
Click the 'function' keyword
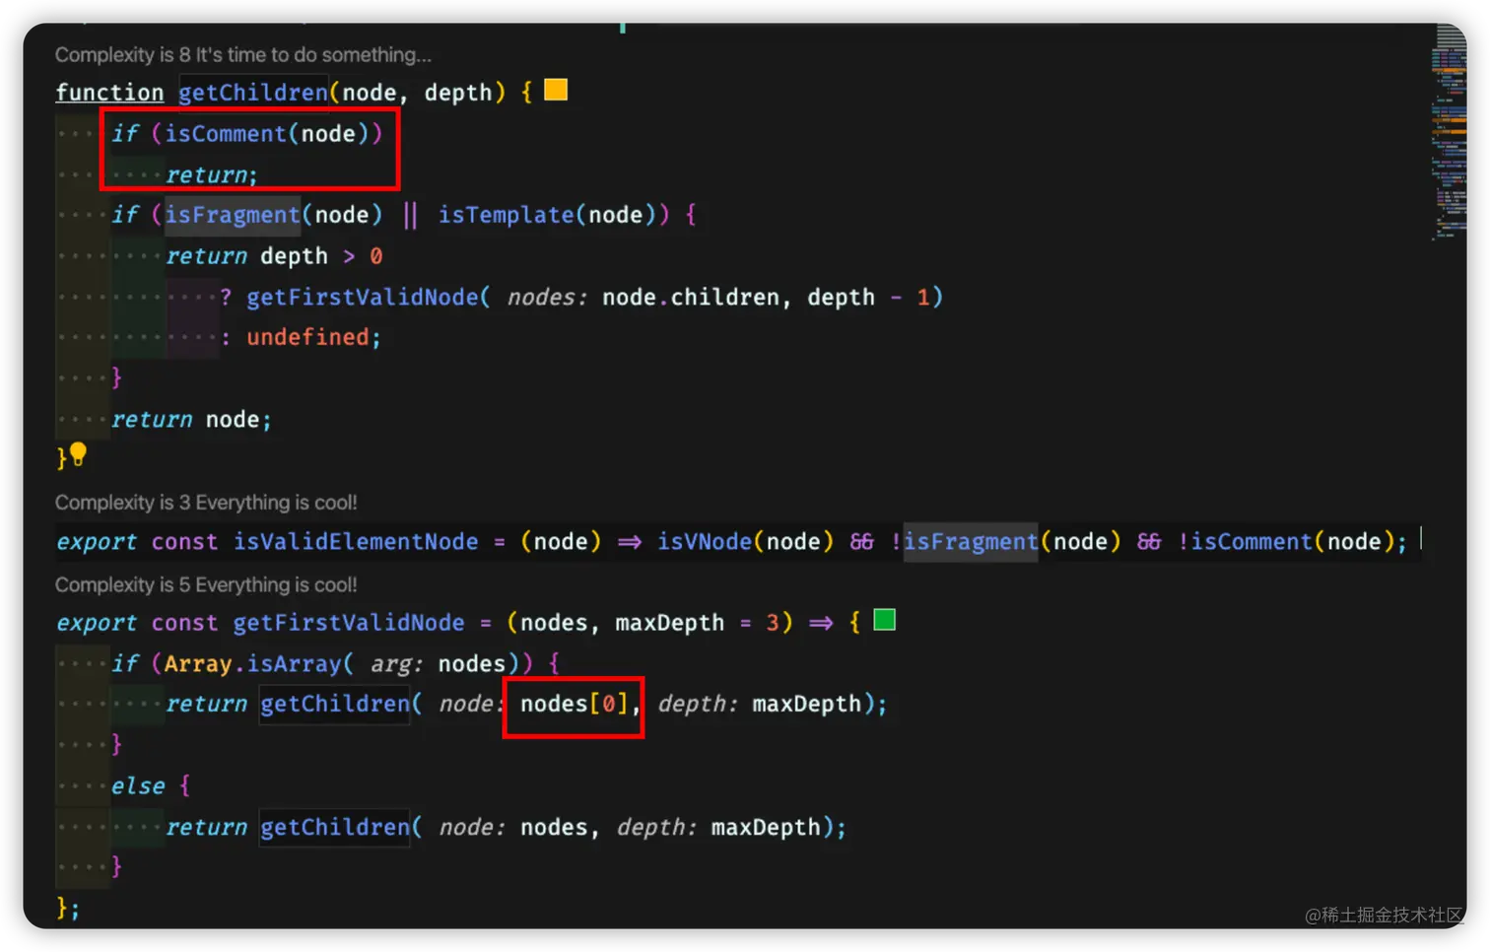109,93
